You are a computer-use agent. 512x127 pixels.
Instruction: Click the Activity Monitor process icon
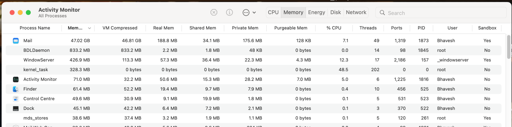click(16, 79)
